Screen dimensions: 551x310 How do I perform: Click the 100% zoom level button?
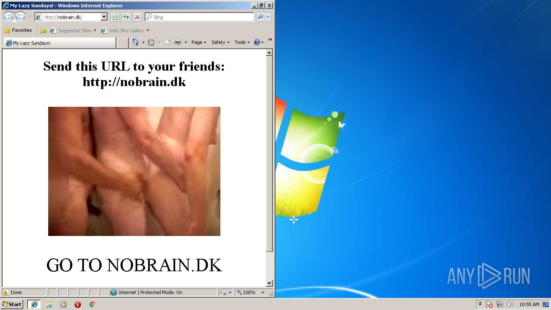pos(246,292)
